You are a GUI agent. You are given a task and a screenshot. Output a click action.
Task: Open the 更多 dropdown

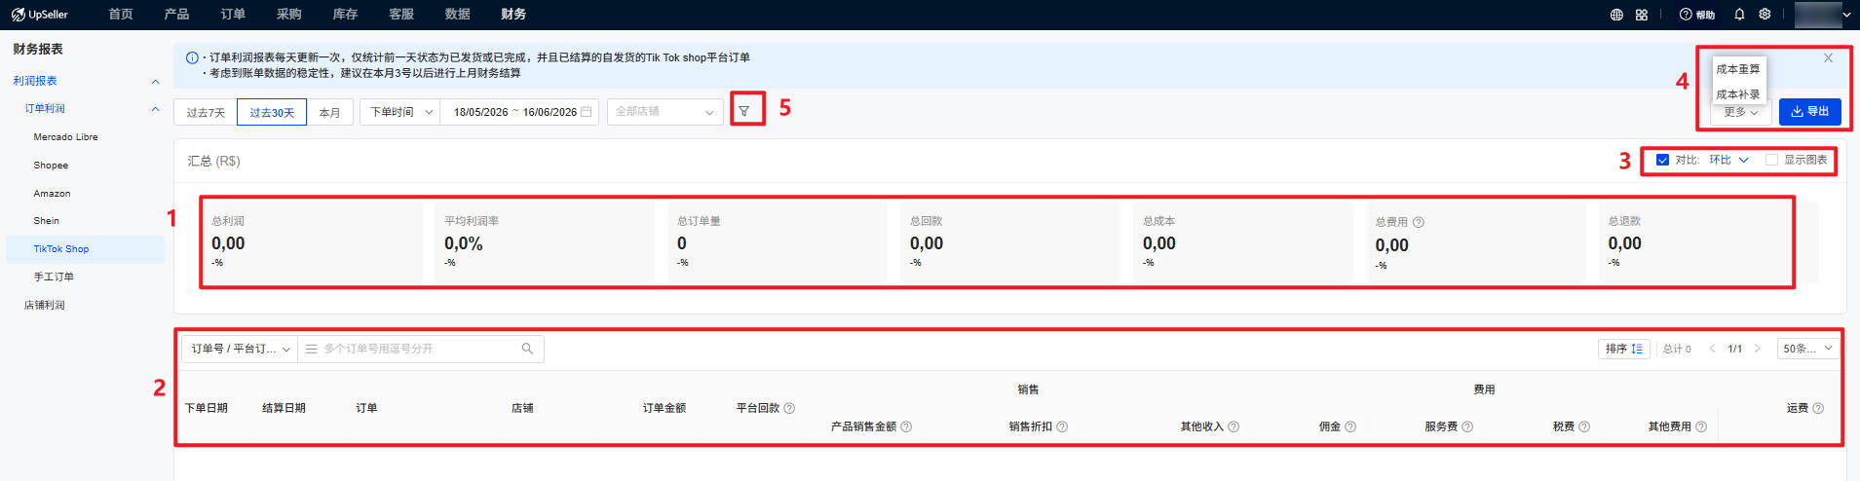click(x=1740, y=112)
